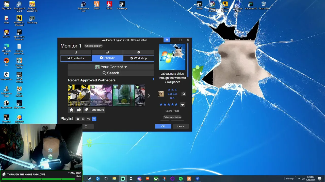This screenshot has height=182, width=325.
Task: Open Spotify from the taskbar
Action: point(181,179)
